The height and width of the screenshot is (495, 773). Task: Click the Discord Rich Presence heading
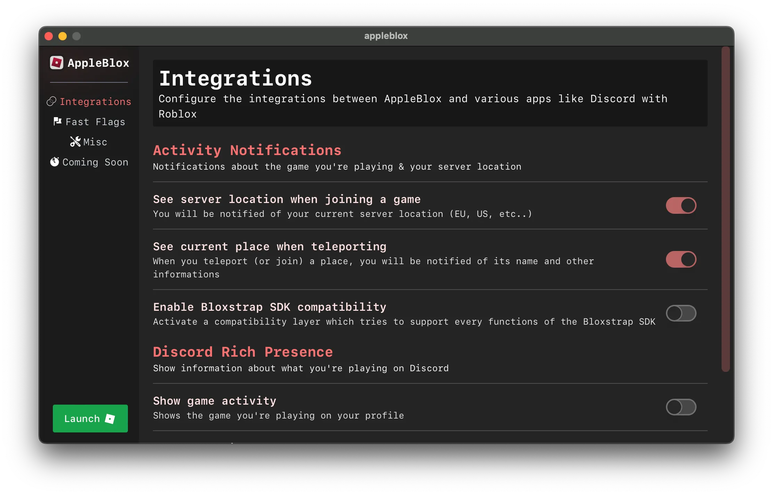pyautogui.click(x=243, y=352)
